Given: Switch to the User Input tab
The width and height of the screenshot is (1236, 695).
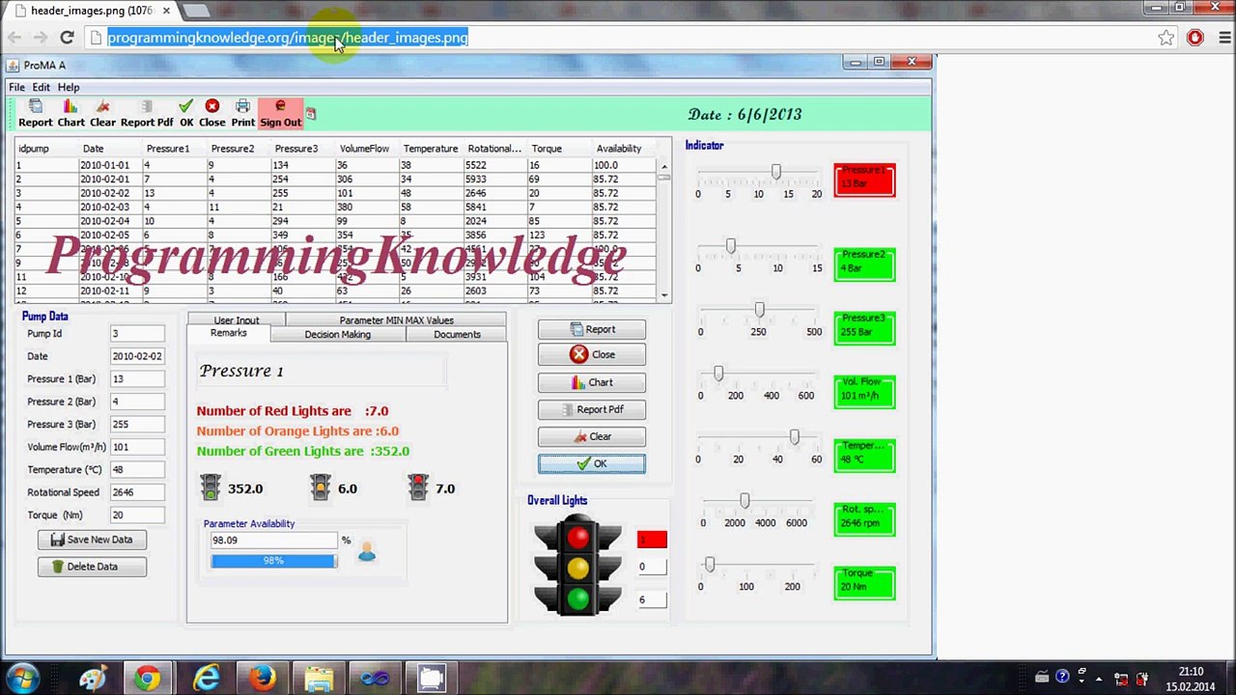Looking at the screenshot, I should pos(237,320).
